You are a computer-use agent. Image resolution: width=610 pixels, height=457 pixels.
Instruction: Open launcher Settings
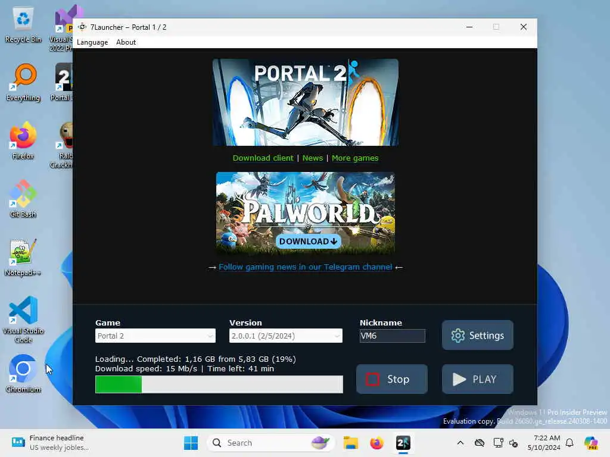(x=477, y=335)
